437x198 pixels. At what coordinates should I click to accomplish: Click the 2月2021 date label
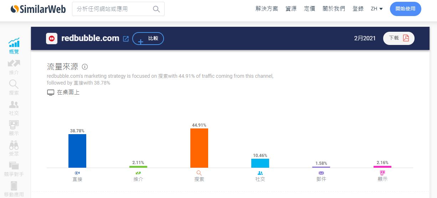365,39
